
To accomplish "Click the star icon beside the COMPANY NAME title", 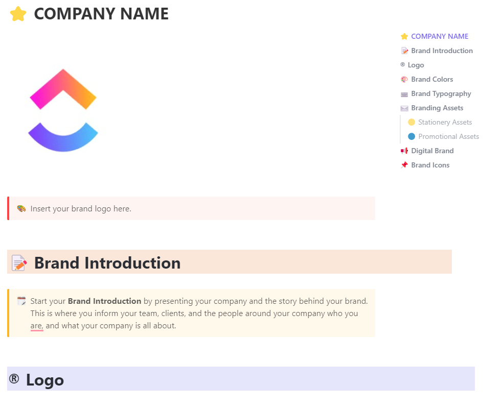I will coord(18,14).
